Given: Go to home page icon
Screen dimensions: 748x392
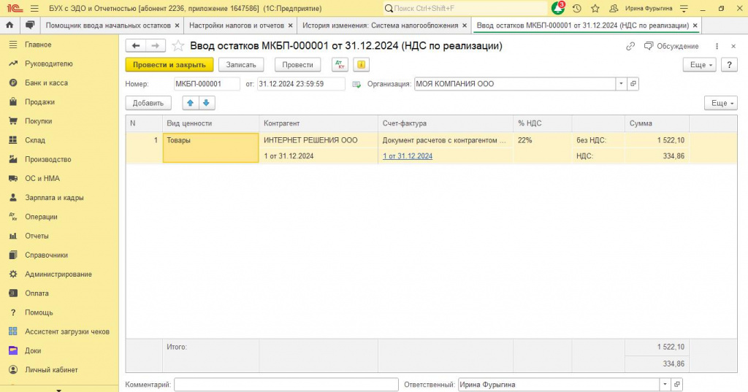Looking at the screenshot, I should pos(9,26).
